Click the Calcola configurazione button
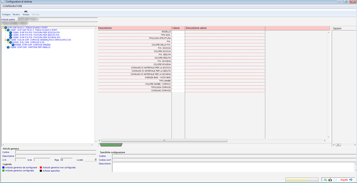The height and width of the screenshot is (183, 357). (x=302, y=180)
